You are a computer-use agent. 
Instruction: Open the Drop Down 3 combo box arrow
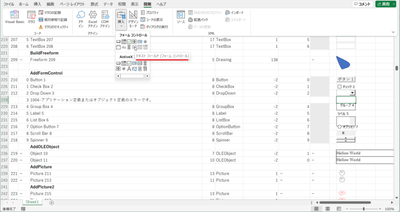tap(353, 93)
